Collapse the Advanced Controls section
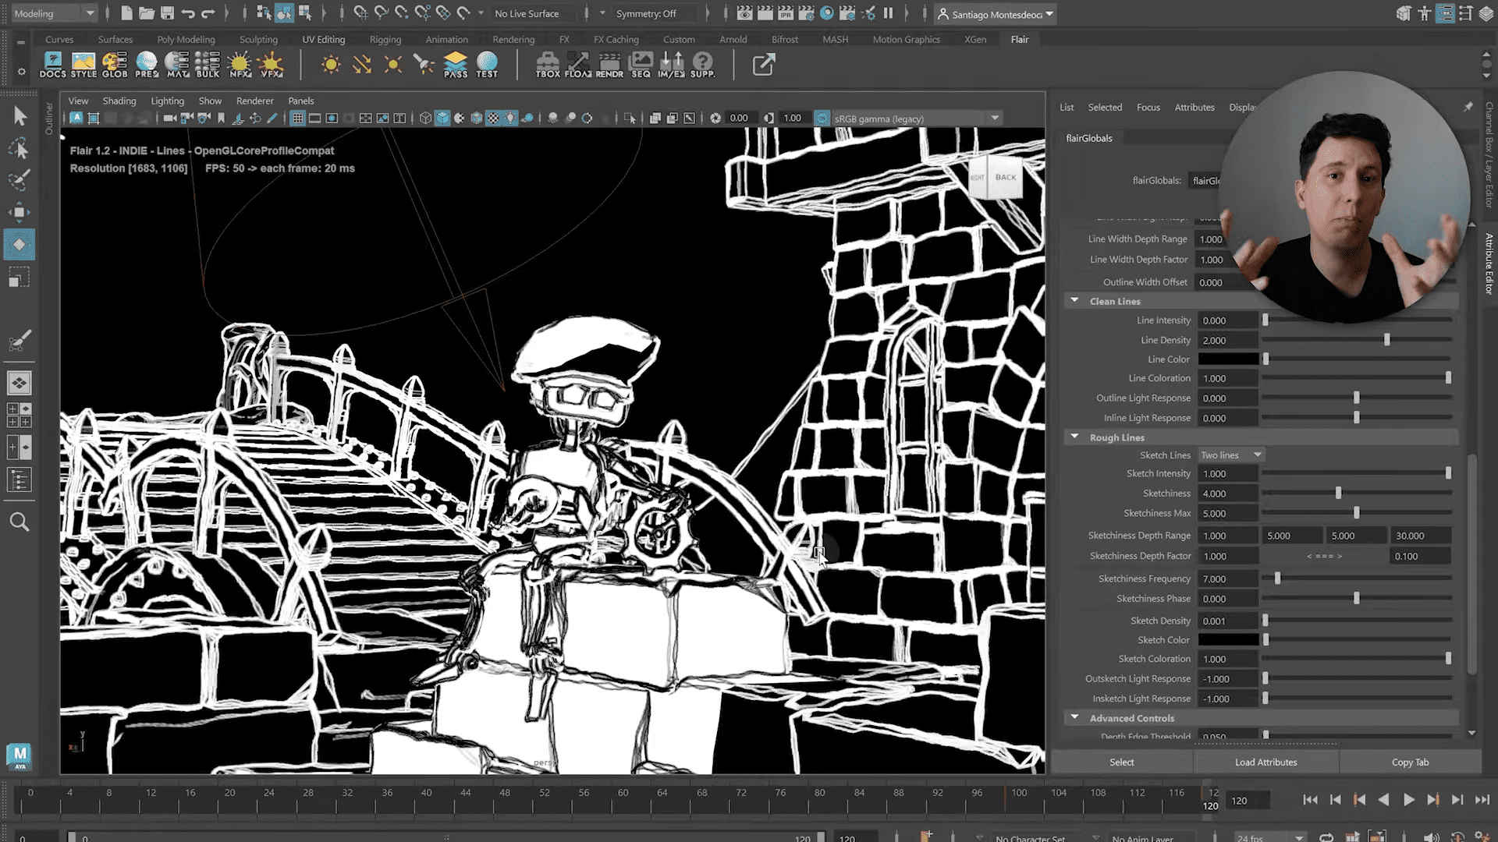The image size is (1498, 842). click(x=1074, y=718)
